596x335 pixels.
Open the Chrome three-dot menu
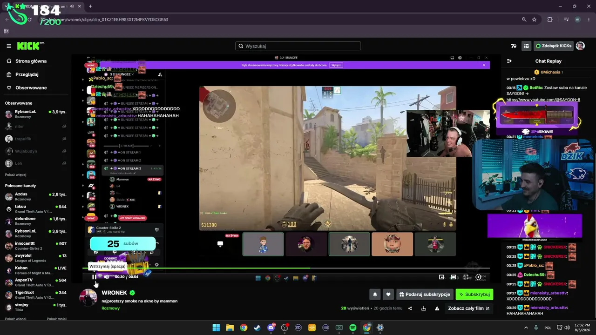(x=589, y=20)
